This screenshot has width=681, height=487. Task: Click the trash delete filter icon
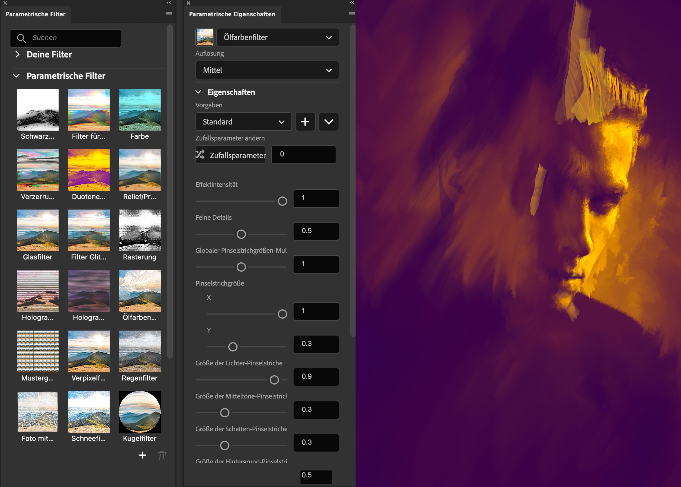coord(162,456)
